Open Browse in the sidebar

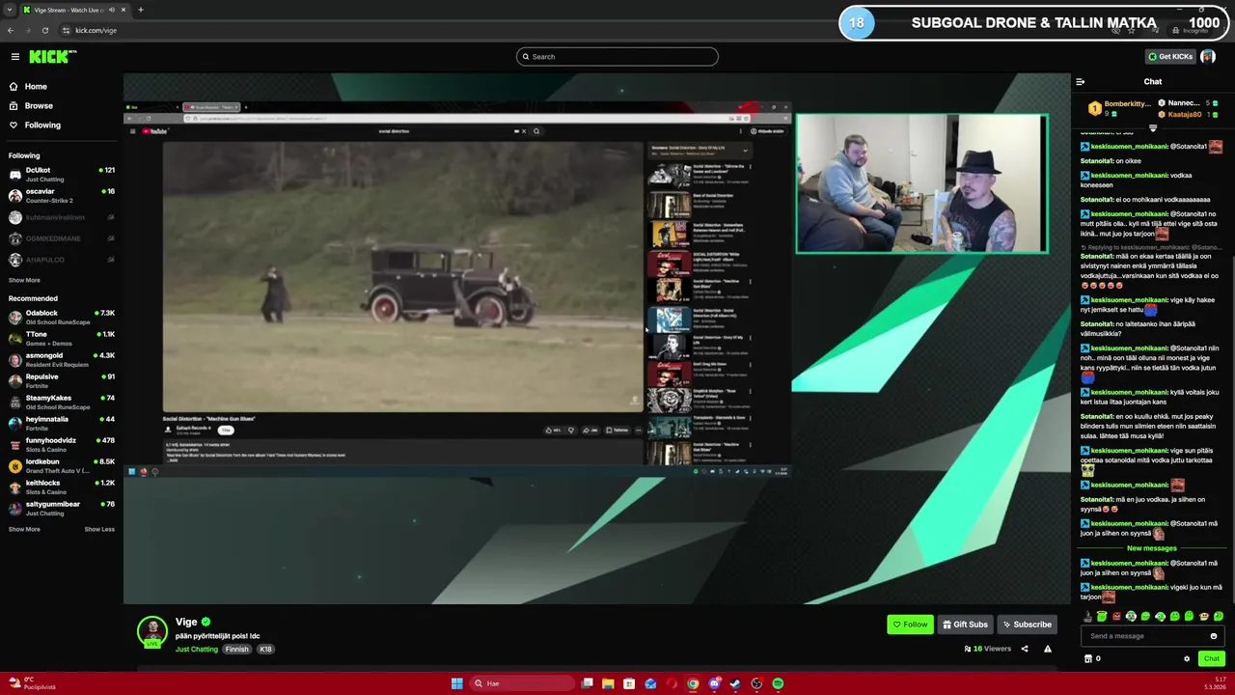pyautogui.click(x=39, y=106)
